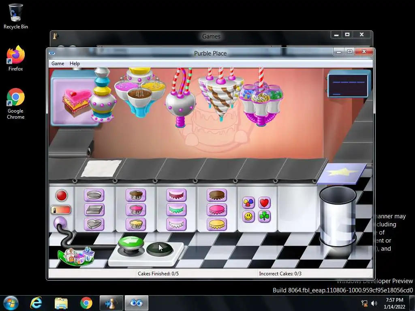415x311 pixels.
Task: Click the white paper on conveyor belt
Action: point(101,168)
